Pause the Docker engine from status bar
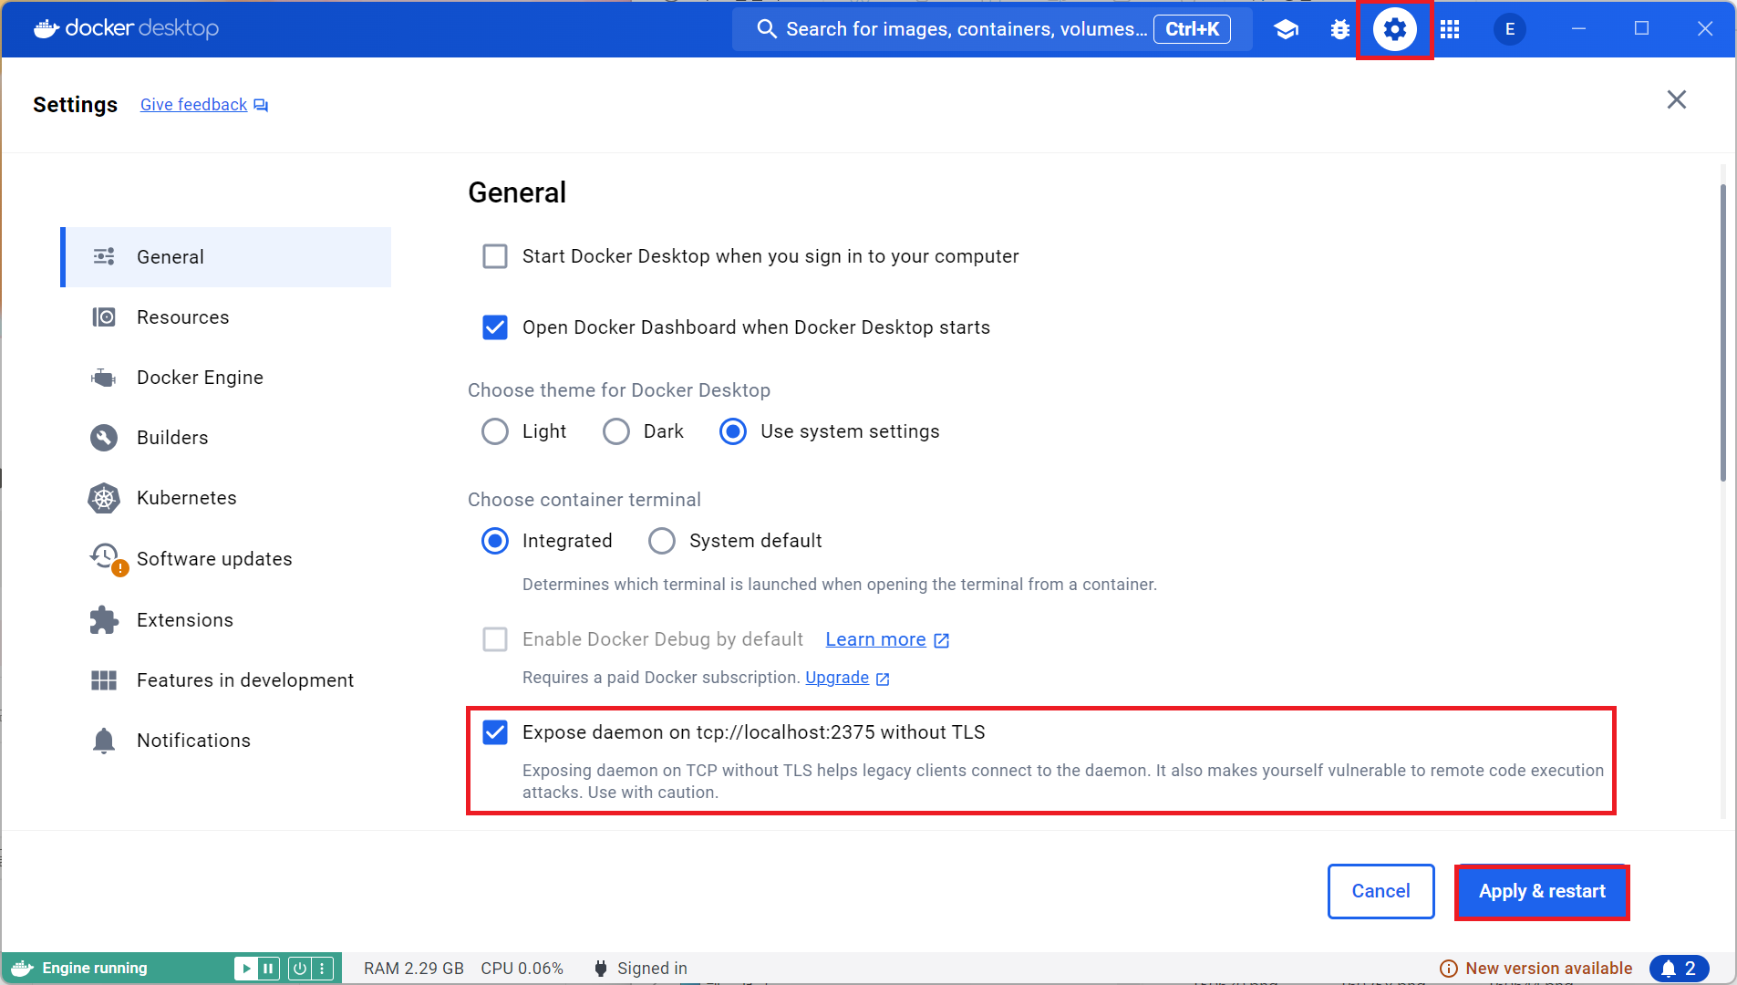Screen dimensions: 1737x985 tap(268, 969)
